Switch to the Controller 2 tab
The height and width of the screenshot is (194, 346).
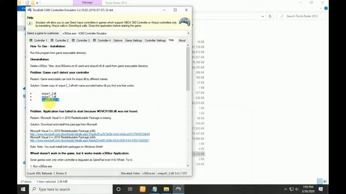click(59, 40)
